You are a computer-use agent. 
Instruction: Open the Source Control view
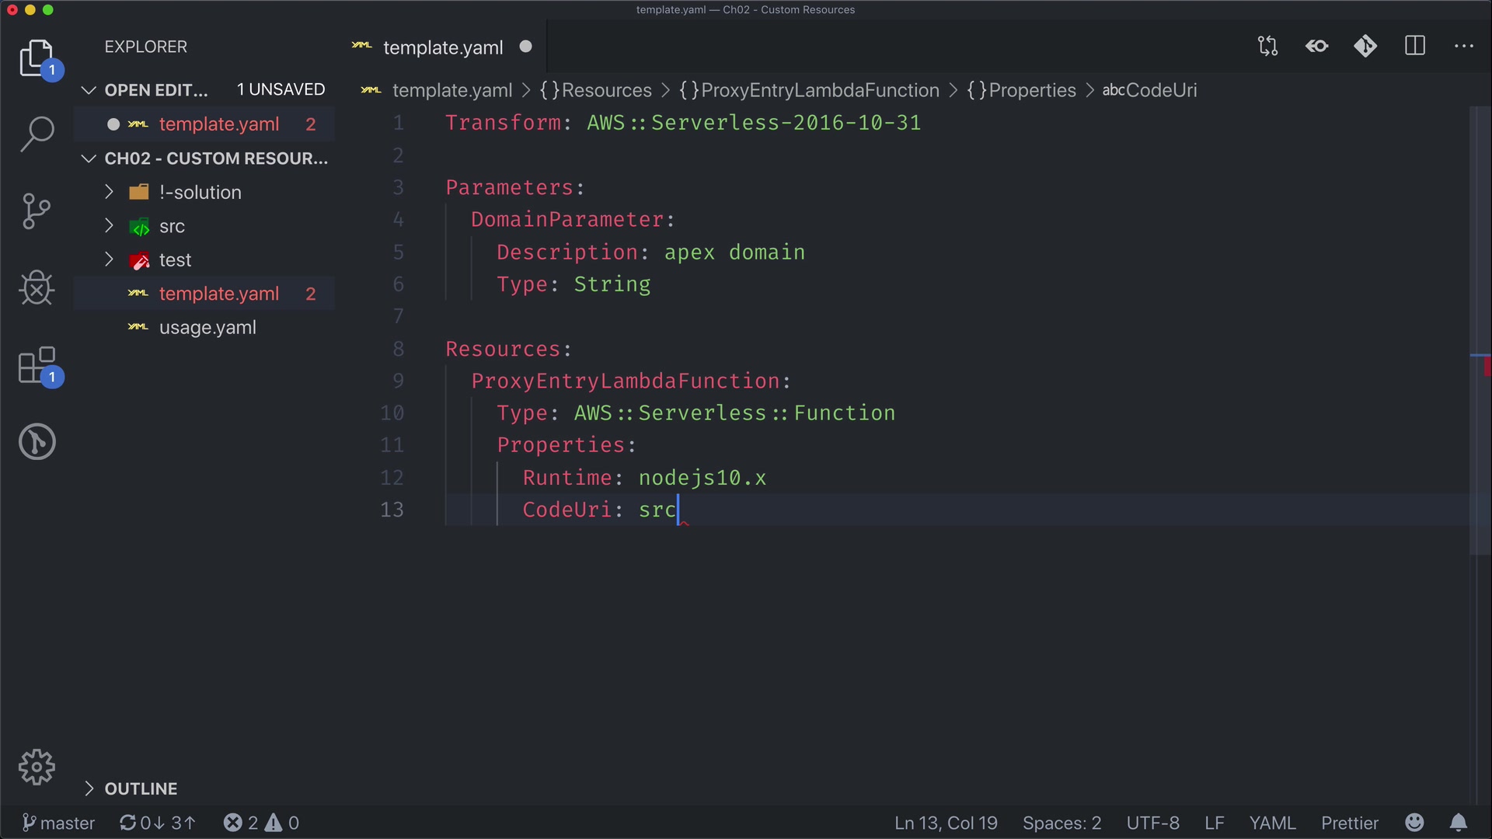(37, 211)
